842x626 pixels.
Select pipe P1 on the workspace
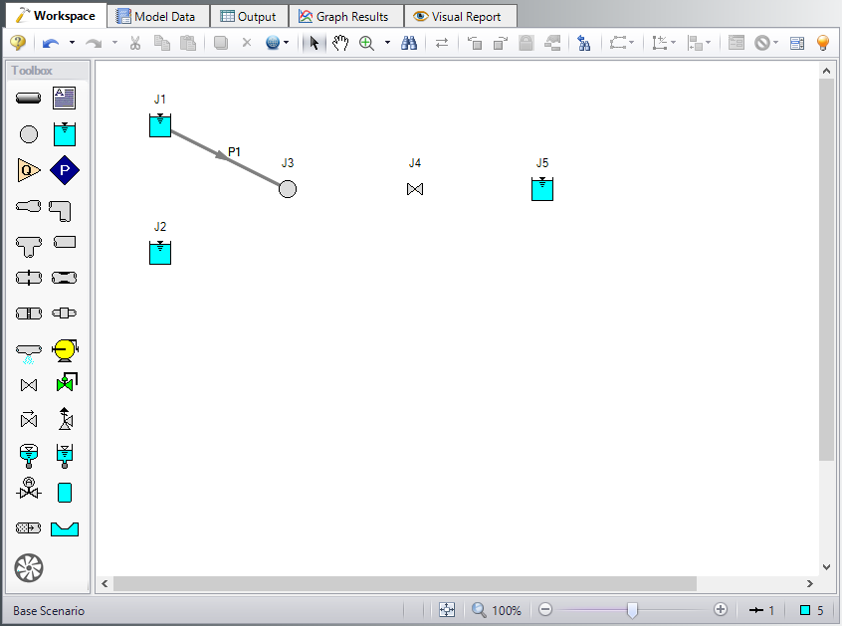click(x=225, y=157)
